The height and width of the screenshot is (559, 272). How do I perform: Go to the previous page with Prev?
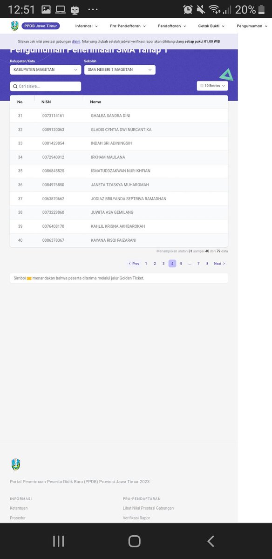point(134,264)
